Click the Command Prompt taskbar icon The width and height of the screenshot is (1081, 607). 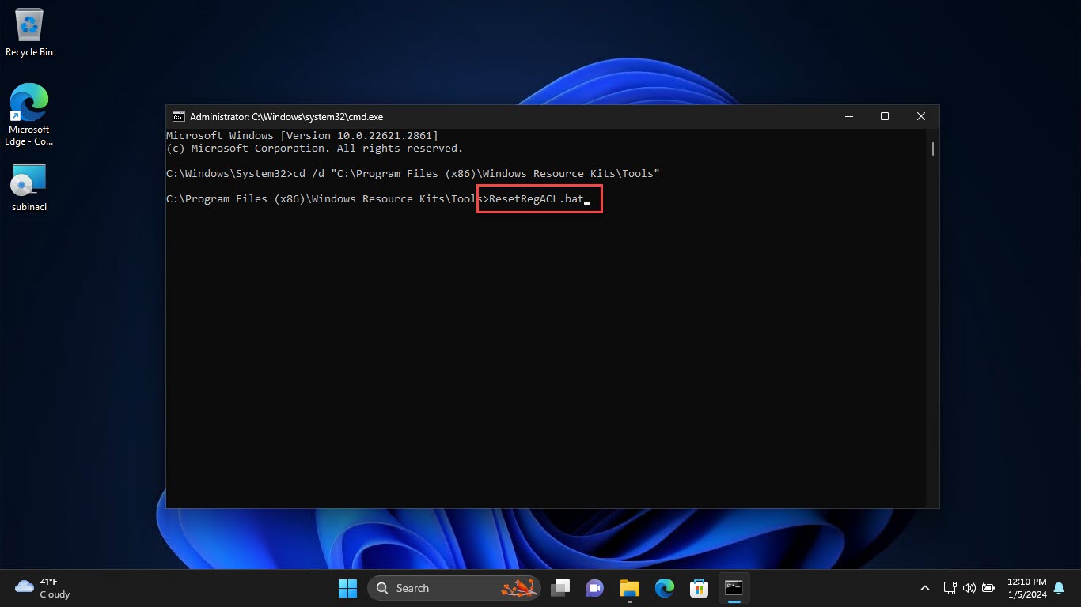pos(734,588)
